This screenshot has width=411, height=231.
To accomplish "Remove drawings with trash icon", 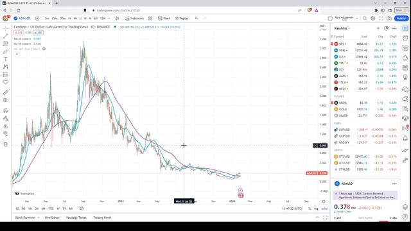I will tap(6, 144).
